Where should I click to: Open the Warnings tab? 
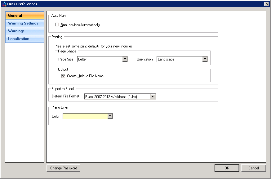tap(24, 31)
